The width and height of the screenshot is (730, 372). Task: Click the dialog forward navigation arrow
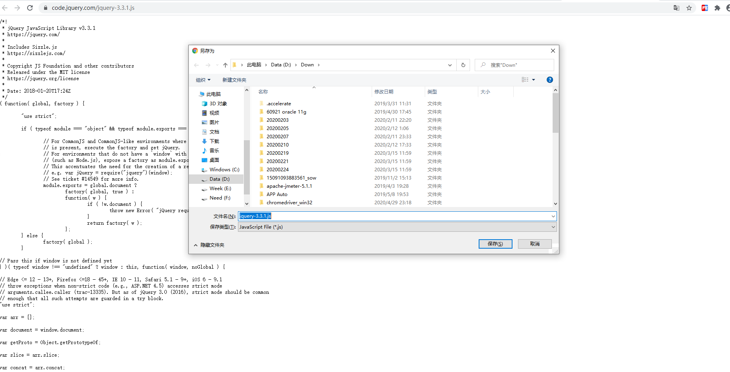click(x=208, y=65)
